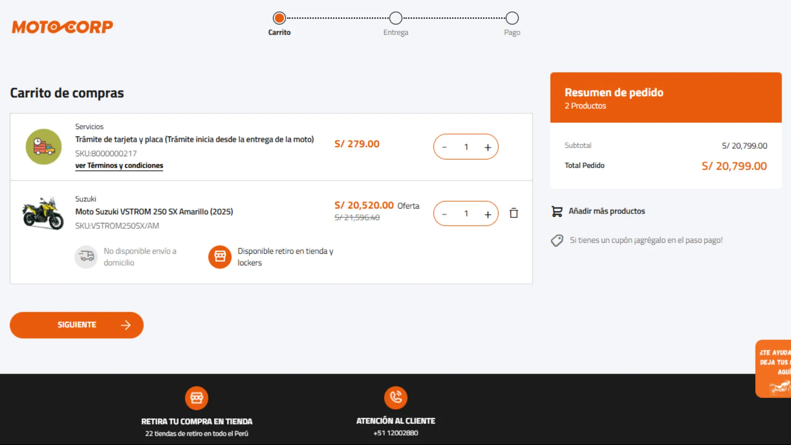Open the help feedback floating widget
This screenshot has width=791, height=445.
(x=773, y=369)
